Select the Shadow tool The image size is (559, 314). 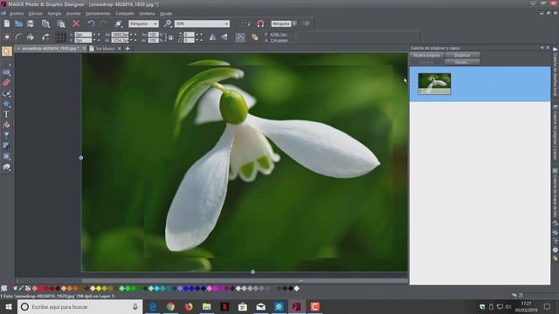pos(6,146)
